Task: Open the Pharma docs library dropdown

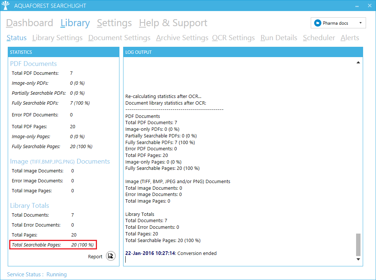Action: pyautogui.click(x=338, y=23)
